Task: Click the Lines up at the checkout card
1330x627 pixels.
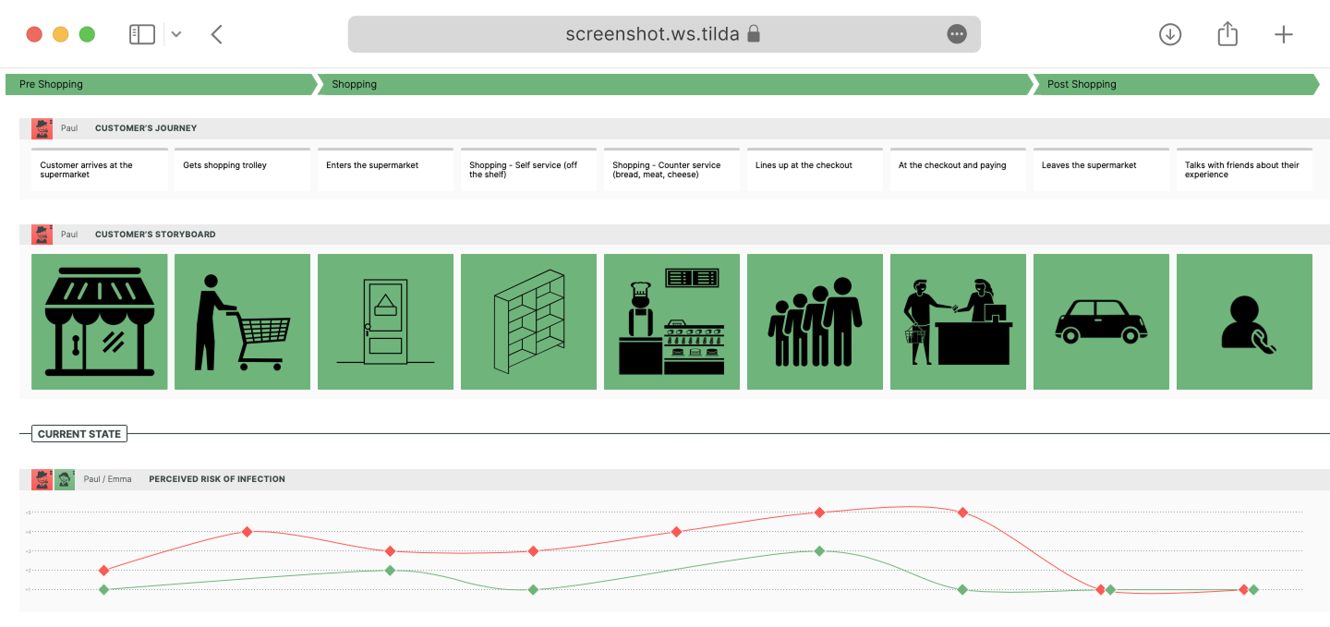Action: click(x=816, y=170)
